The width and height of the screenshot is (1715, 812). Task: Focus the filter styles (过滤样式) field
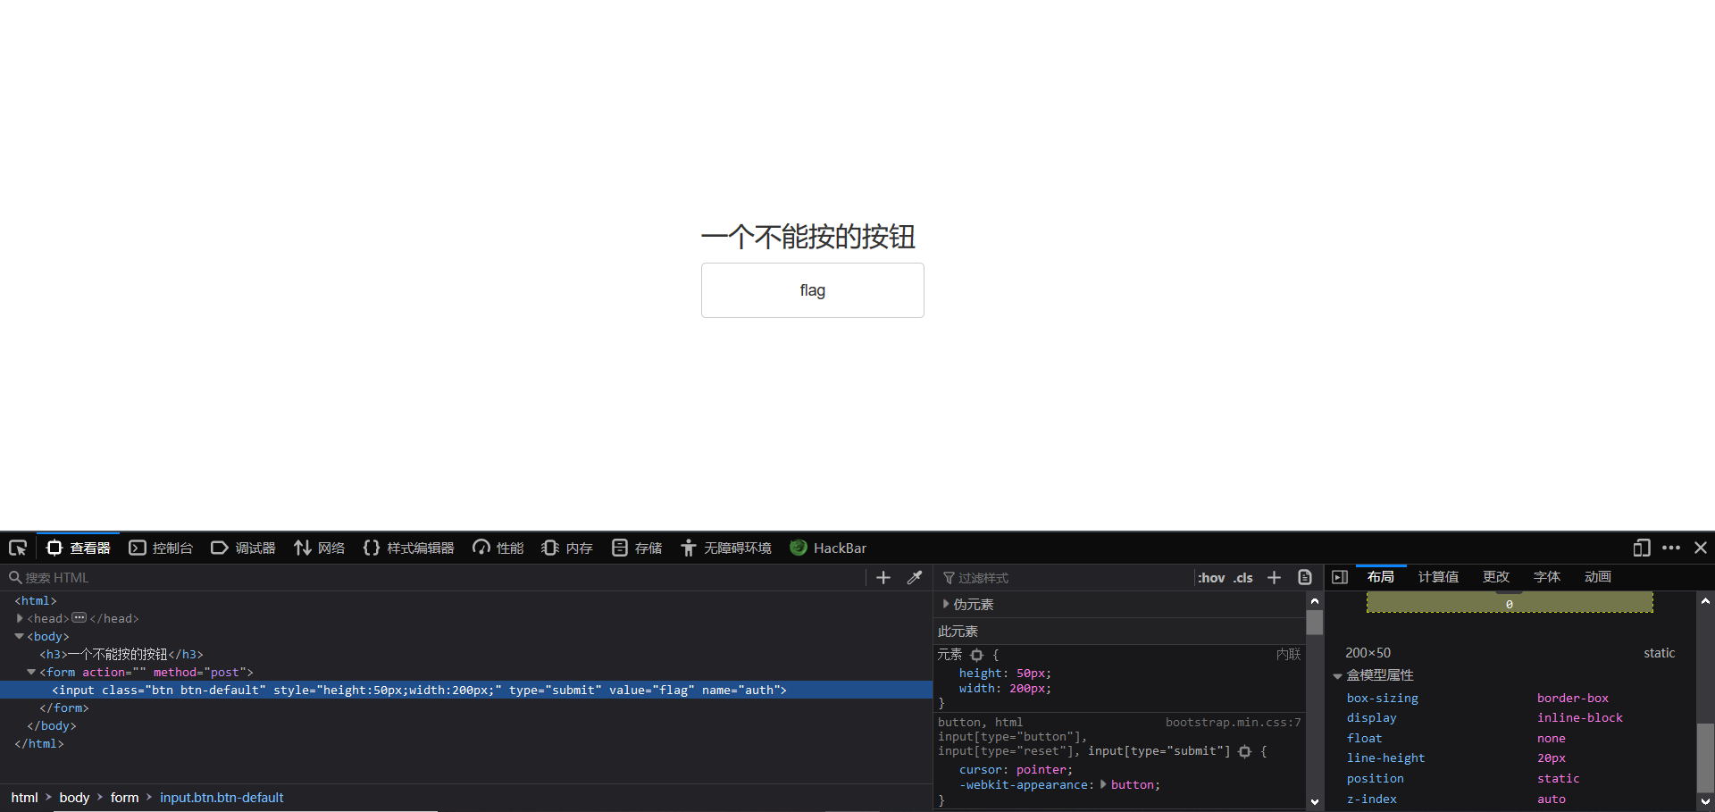point(1065,578)
